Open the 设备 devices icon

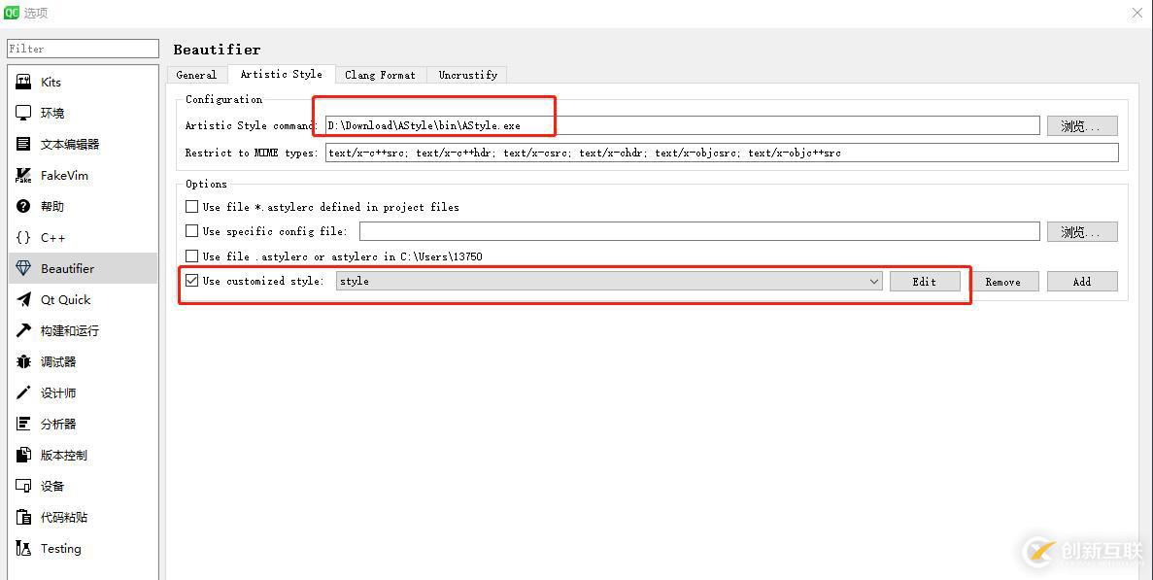pyautogui.click(x=23, y=486)
